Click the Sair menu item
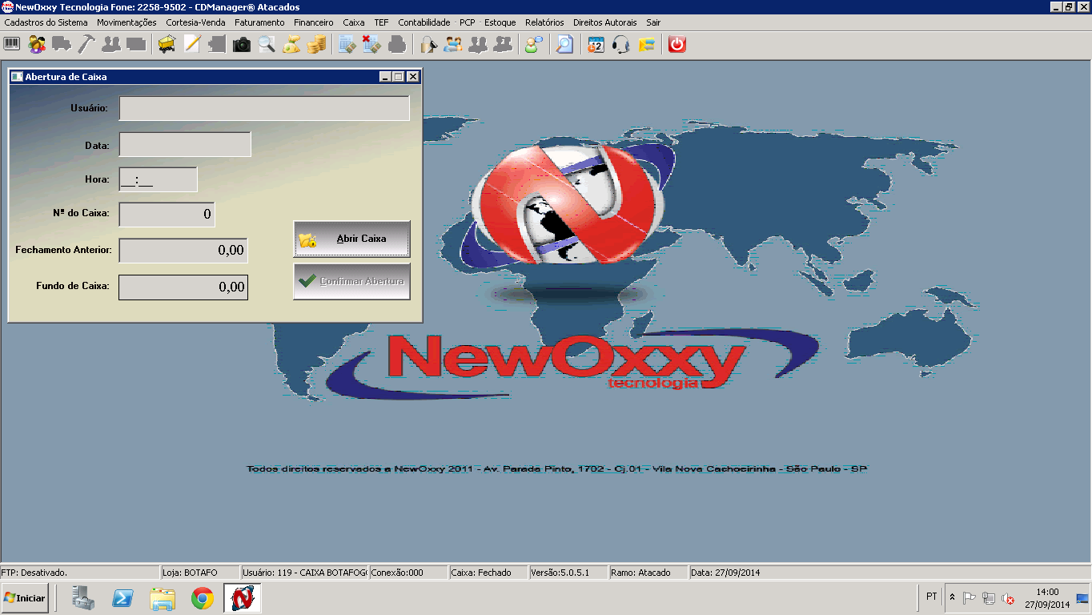Viewport: 1092px width, 615px height. pos(653,22)
